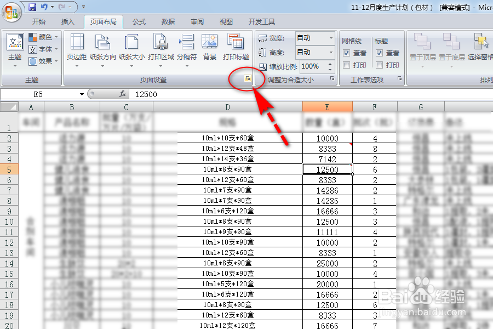This screenshot has height=329, width=493.
Task: Expand the Name Box dropdown arrow
Action: click(82, 94)
